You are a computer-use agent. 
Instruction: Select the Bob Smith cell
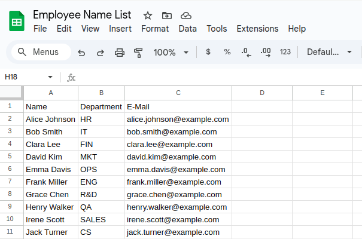click(51, 131)
